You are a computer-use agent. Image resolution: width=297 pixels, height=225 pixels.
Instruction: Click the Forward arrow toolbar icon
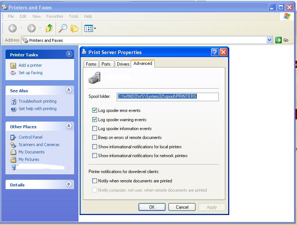(x=31, y=29)
